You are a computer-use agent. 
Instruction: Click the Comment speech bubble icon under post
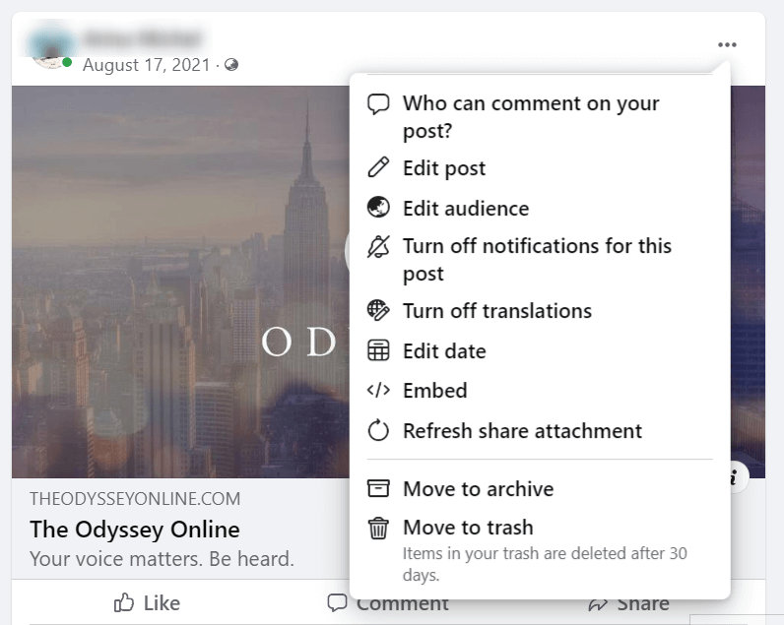(x=337, y=602)
